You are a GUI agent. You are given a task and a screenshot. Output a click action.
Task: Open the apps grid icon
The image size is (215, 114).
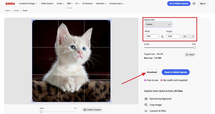coord(194,4)
